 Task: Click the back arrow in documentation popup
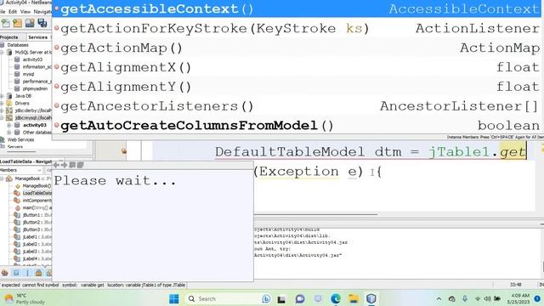[x=57, y=165]
